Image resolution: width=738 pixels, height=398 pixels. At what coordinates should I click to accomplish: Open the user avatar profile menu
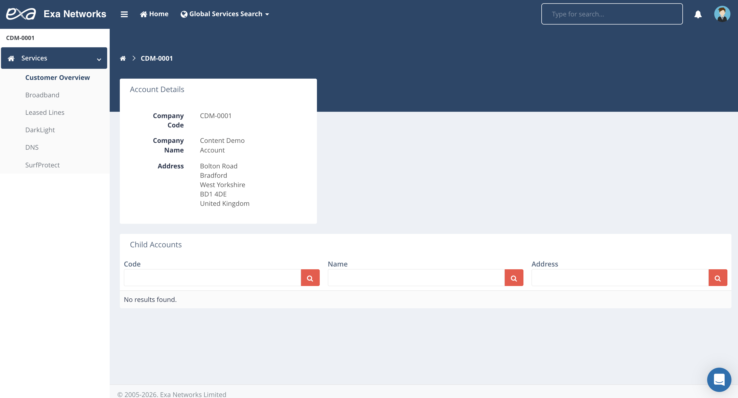click(722, 14)
